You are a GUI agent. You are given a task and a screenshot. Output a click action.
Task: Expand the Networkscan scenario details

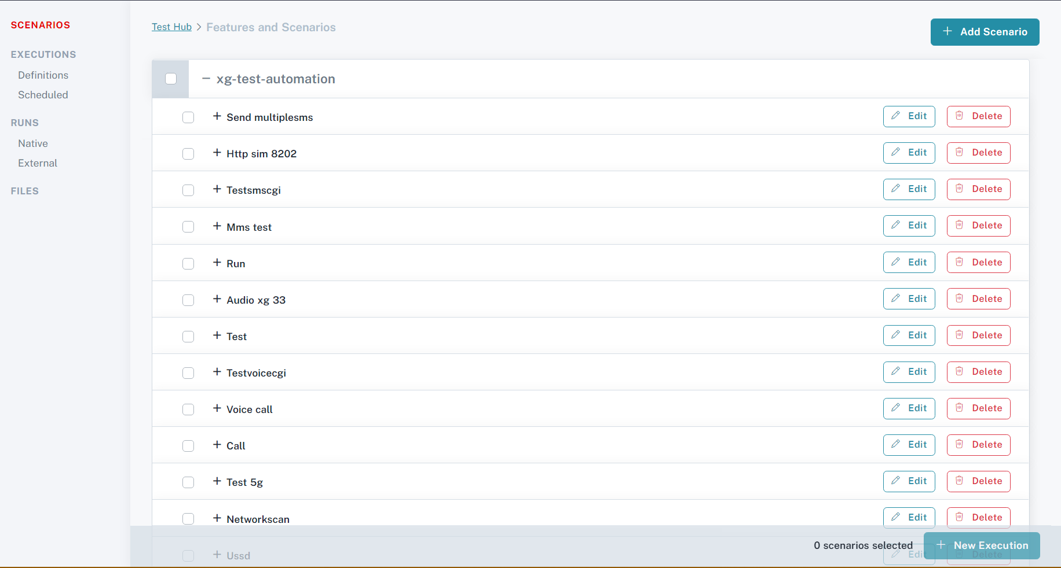tap(217, 518)
